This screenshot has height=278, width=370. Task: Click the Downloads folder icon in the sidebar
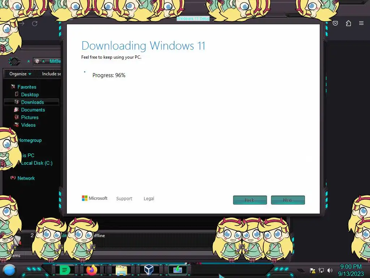tap(17, 102)
